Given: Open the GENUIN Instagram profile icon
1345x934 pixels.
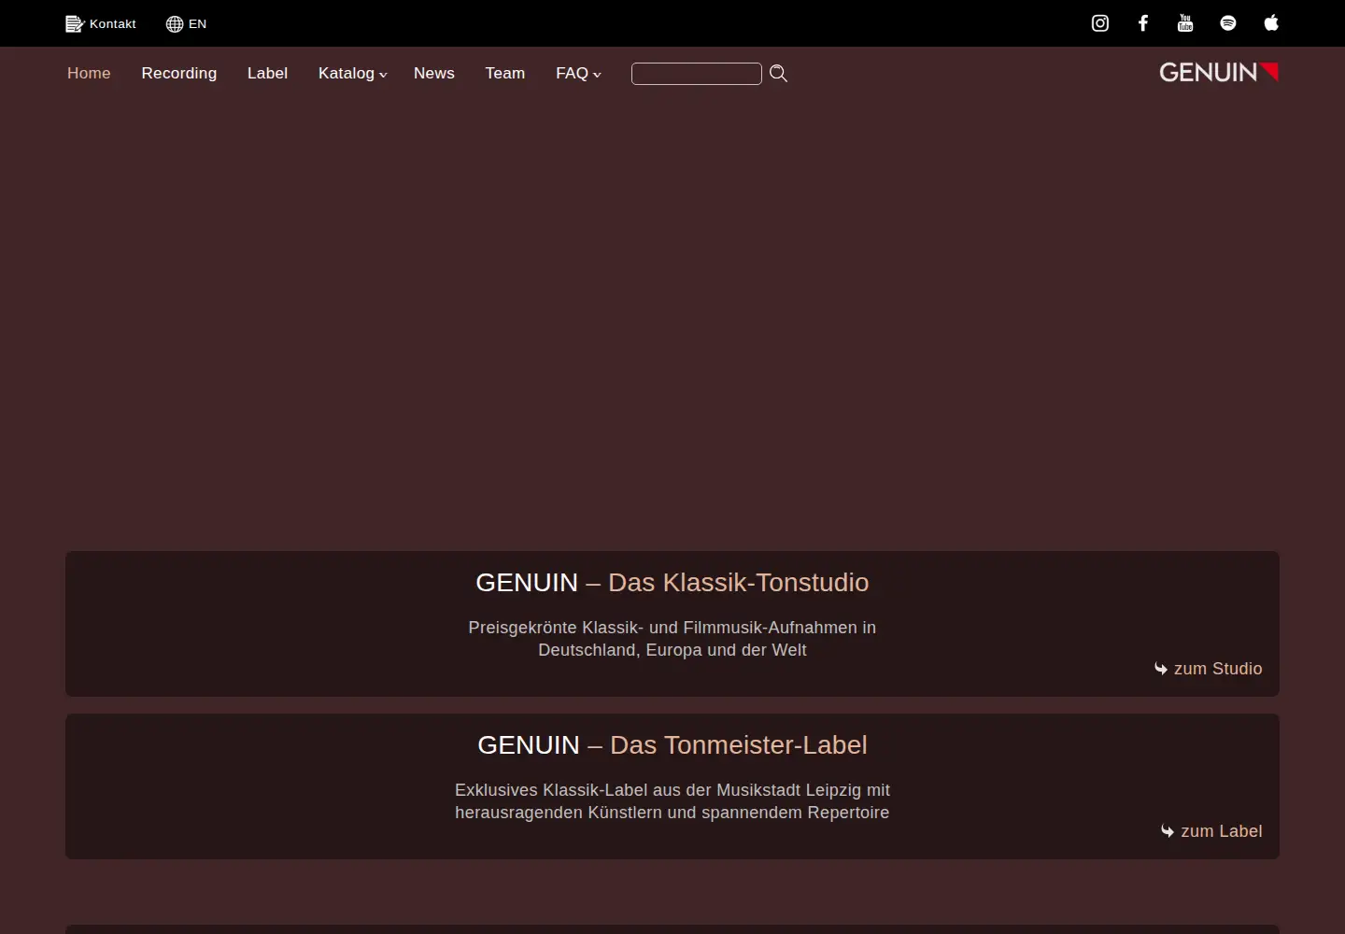Looking at the screenshot, I should point(1100,23).
